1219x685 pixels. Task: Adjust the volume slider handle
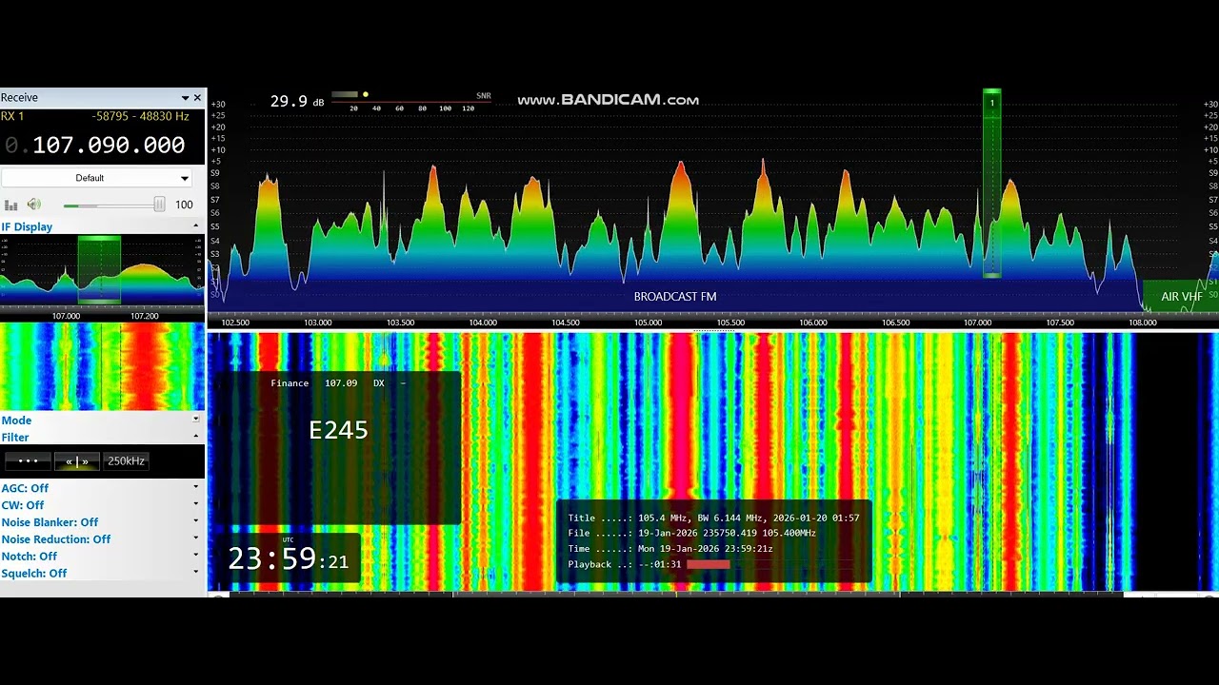(x=159, y=205)
